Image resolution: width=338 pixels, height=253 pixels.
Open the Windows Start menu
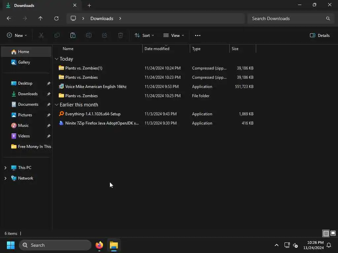click(11, 245)
